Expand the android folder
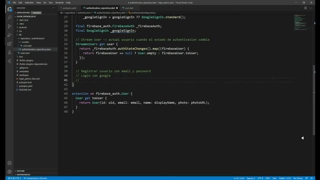 22,27
